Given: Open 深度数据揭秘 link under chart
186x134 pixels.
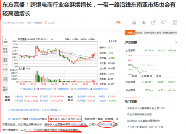Looking at the screenshot, I should [62, 89].
